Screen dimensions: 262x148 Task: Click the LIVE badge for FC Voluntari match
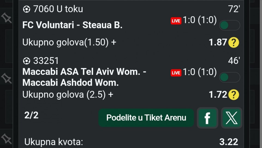coord(176,21)
